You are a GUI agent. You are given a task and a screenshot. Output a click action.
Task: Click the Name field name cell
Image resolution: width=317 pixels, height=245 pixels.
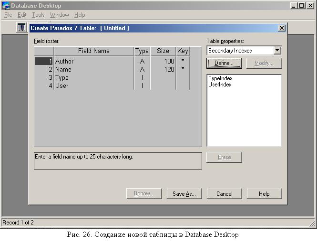pos(94,69)
